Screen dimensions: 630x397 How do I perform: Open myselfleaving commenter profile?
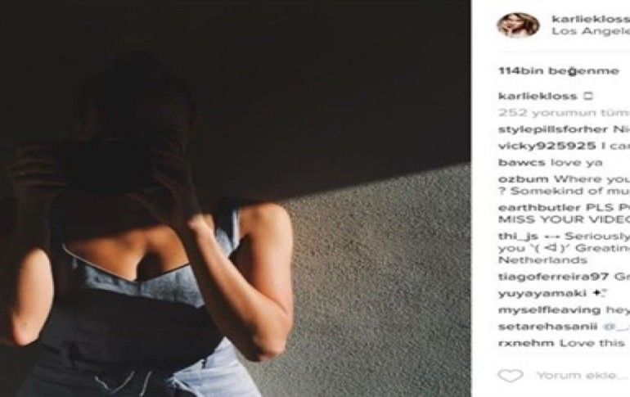[549, 310]
